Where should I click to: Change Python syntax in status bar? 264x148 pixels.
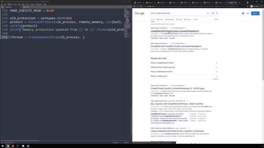pyautogui.click(x=126, y=143)
